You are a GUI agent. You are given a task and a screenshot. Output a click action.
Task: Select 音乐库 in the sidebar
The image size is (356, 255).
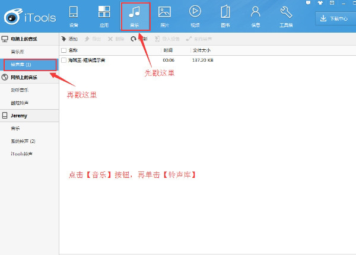[18, 52]
